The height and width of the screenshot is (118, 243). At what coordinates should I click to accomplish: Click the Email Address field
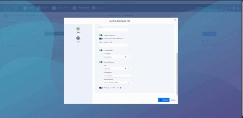coord(117,76)
